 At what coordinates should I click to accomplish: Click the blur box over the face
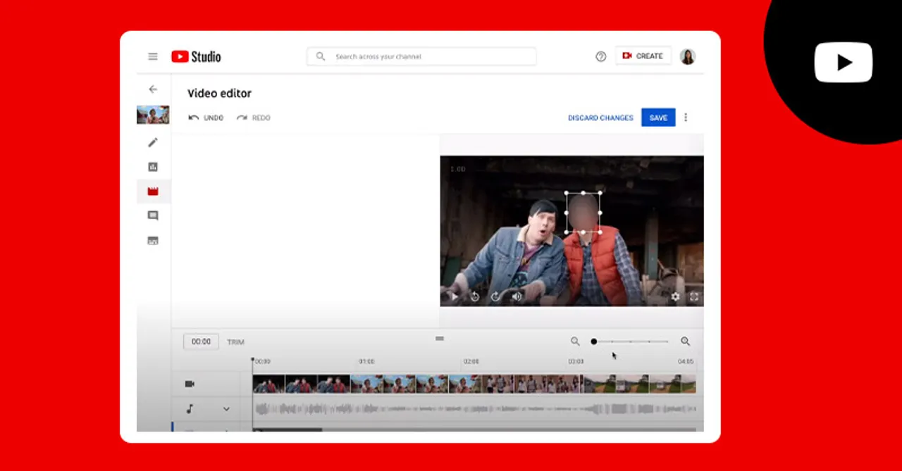pos(583,212)
